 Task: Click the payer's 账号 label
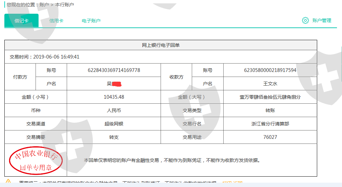(x=51, y=70)
